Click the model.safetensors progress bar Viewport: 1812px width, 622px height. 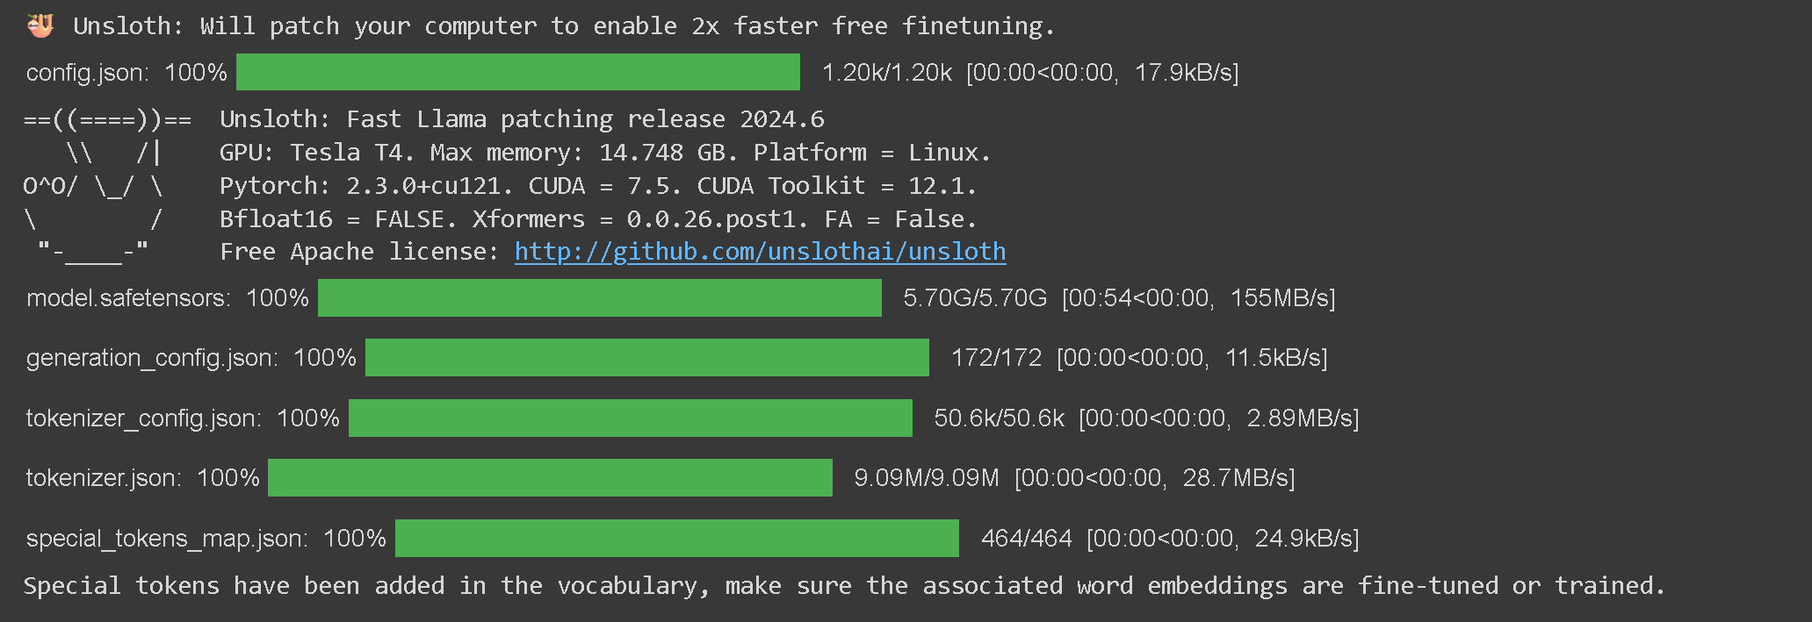(599, 298)
